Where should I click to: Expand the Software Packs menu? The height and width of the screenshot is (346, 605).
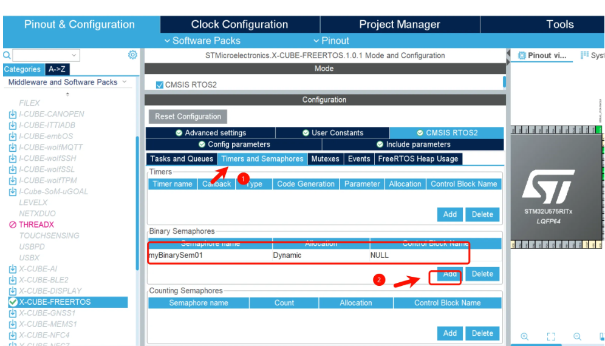click(202, 41)
